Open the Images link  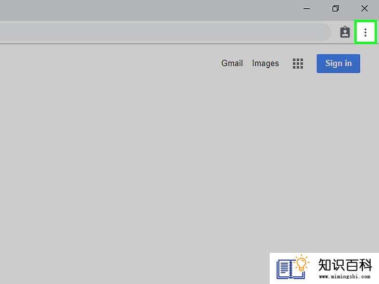tap(265, 63)
